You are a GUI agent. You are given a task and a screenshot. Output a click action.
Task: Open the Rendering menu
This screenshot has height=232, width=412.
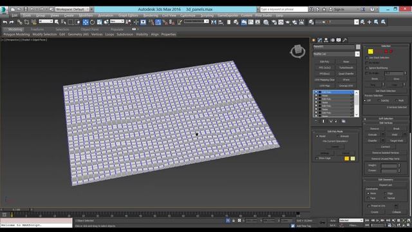click(151, 15)
